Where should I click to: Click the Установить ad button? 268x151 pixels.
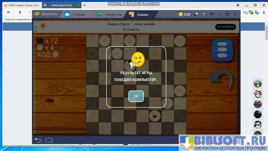pos(225,27)
